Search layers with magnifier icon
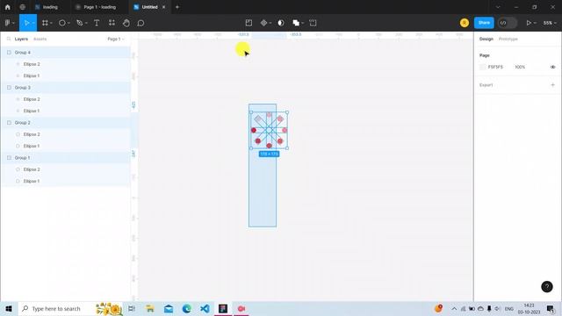562x316 pixels. tap(9, 39)
